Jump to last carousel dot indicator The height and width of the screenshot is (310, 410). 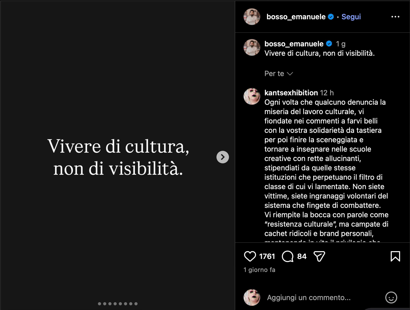pos(136,304)
